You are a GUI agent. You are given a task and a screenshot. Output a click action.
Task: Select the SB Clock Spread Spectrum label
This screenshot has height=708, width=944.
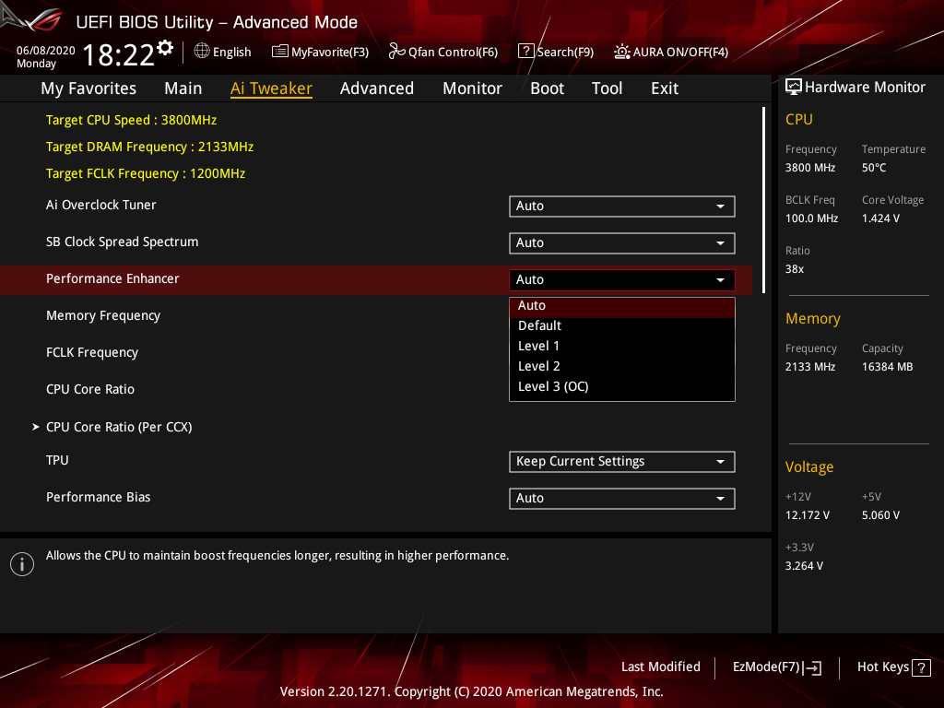[x=123, y=242]
